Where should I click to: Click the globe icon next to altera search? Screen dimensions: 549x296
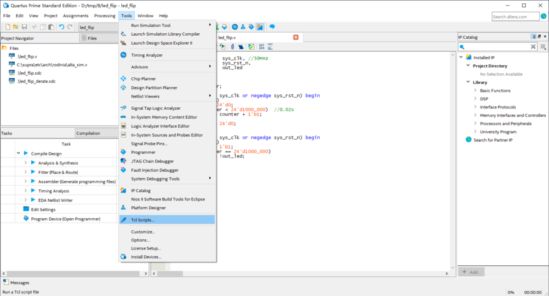point(543,16)
